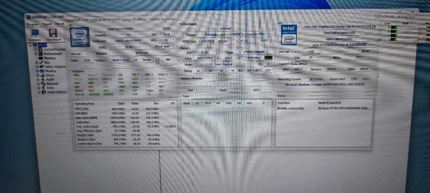
Task: Collapse the ENVY root tree node
Action: pyautogui.click(x=30, y=45)
